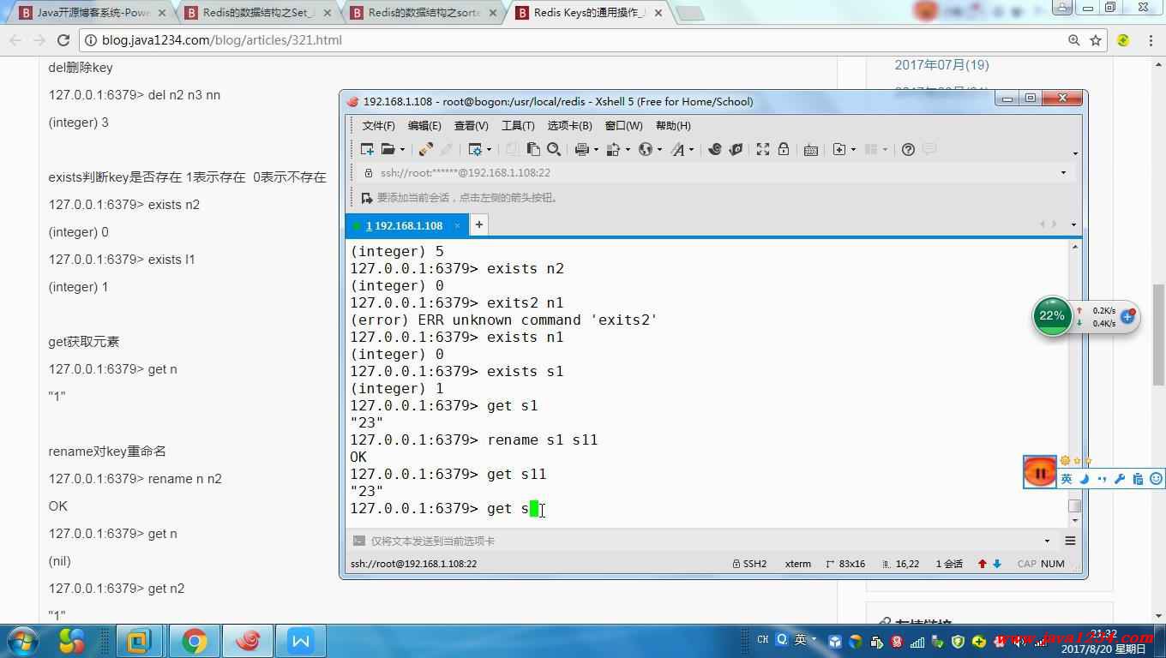This screenshot has width=1166, height=658.
Task: Click the wrench icon on IME floating bar
Action: pyautogui.click(x=1120, y=479)
